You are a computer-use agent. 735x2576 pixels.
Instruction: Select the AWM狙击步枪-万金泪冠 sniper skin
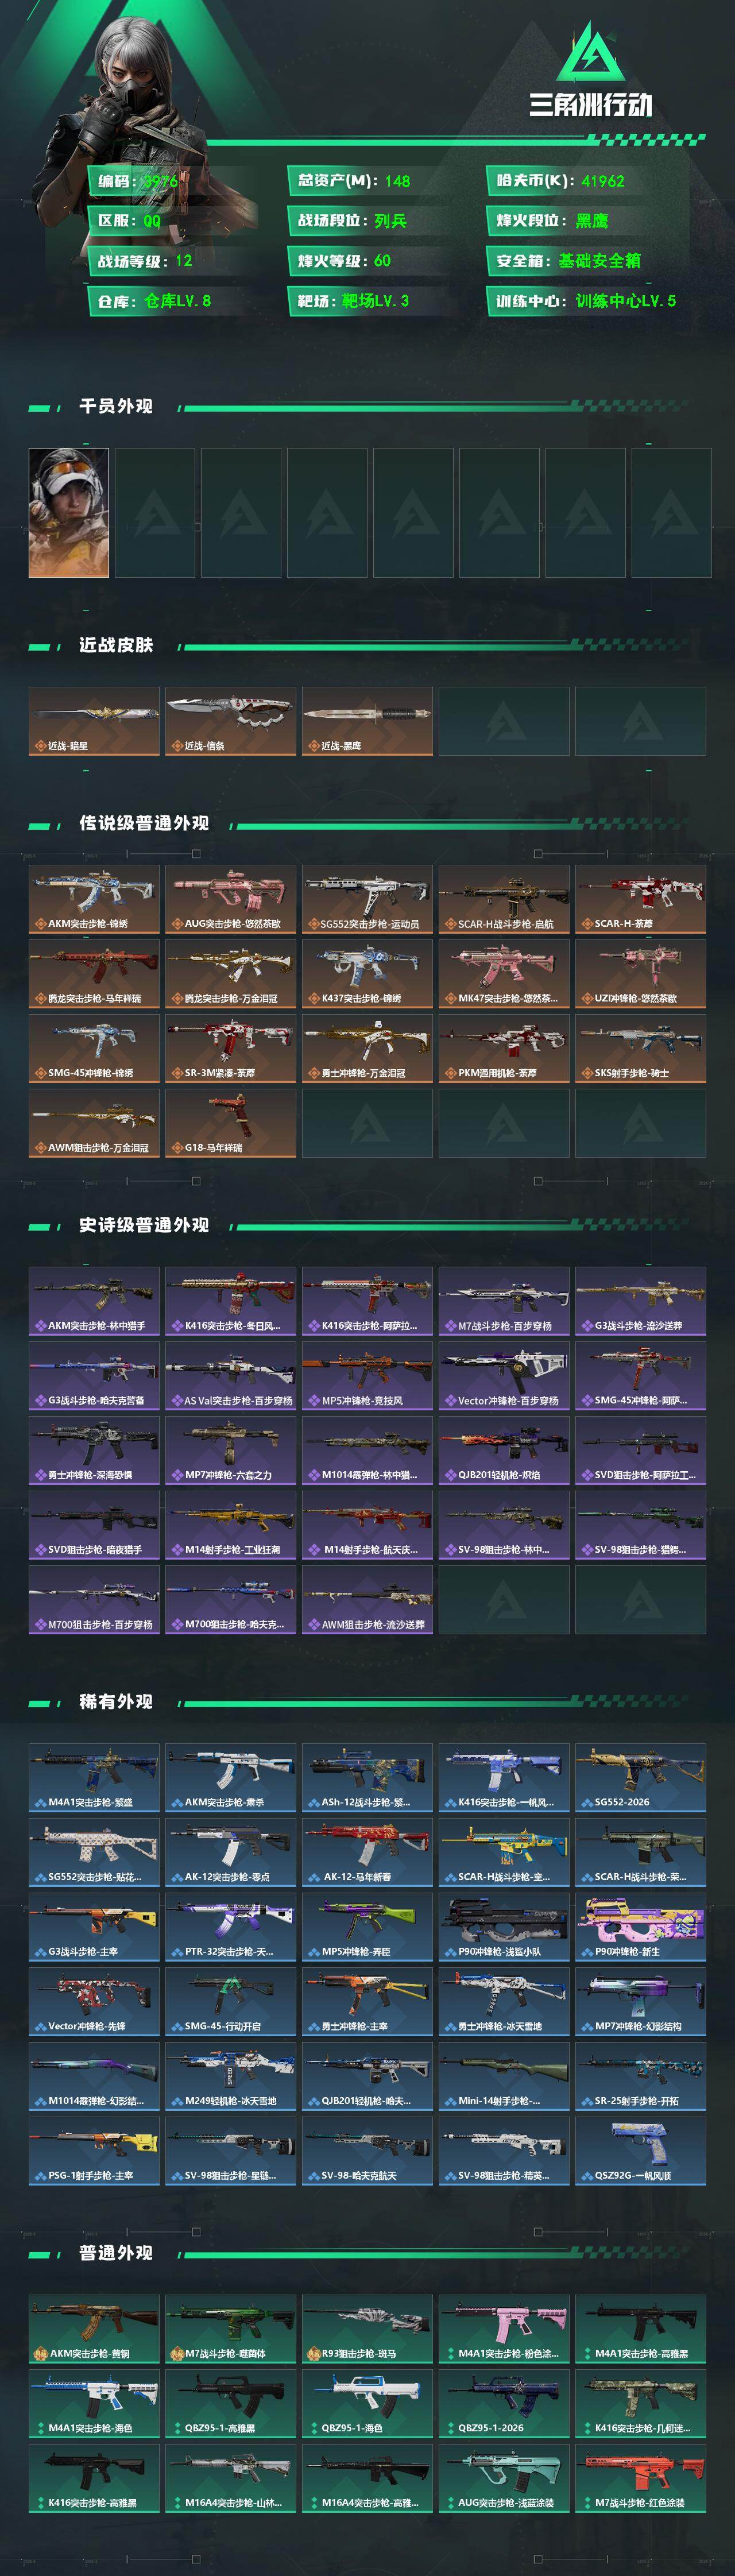pyautogui.click(x=94, y=1123)
